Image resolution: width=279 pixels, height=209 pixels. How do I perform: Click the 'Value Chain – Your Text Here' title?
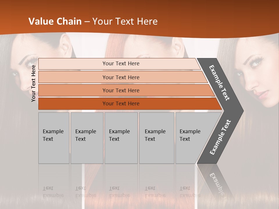pyautogui.click(x=93, y=21)
